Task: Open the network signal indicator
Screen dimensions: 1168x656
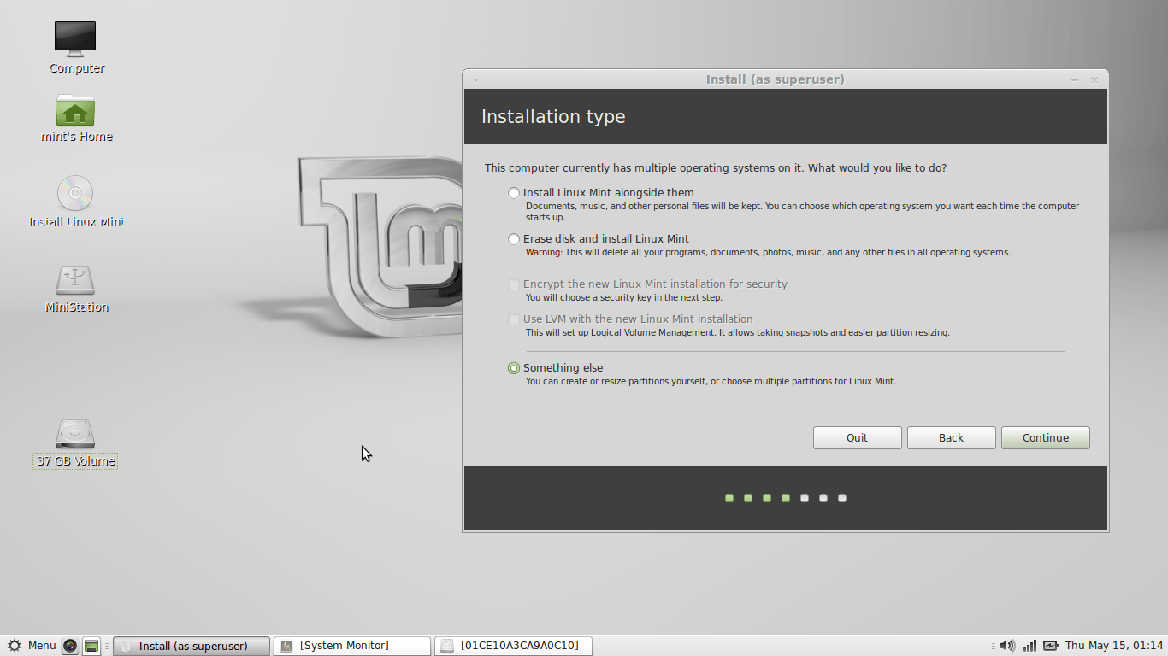Action: click(x=1030, y=646)
